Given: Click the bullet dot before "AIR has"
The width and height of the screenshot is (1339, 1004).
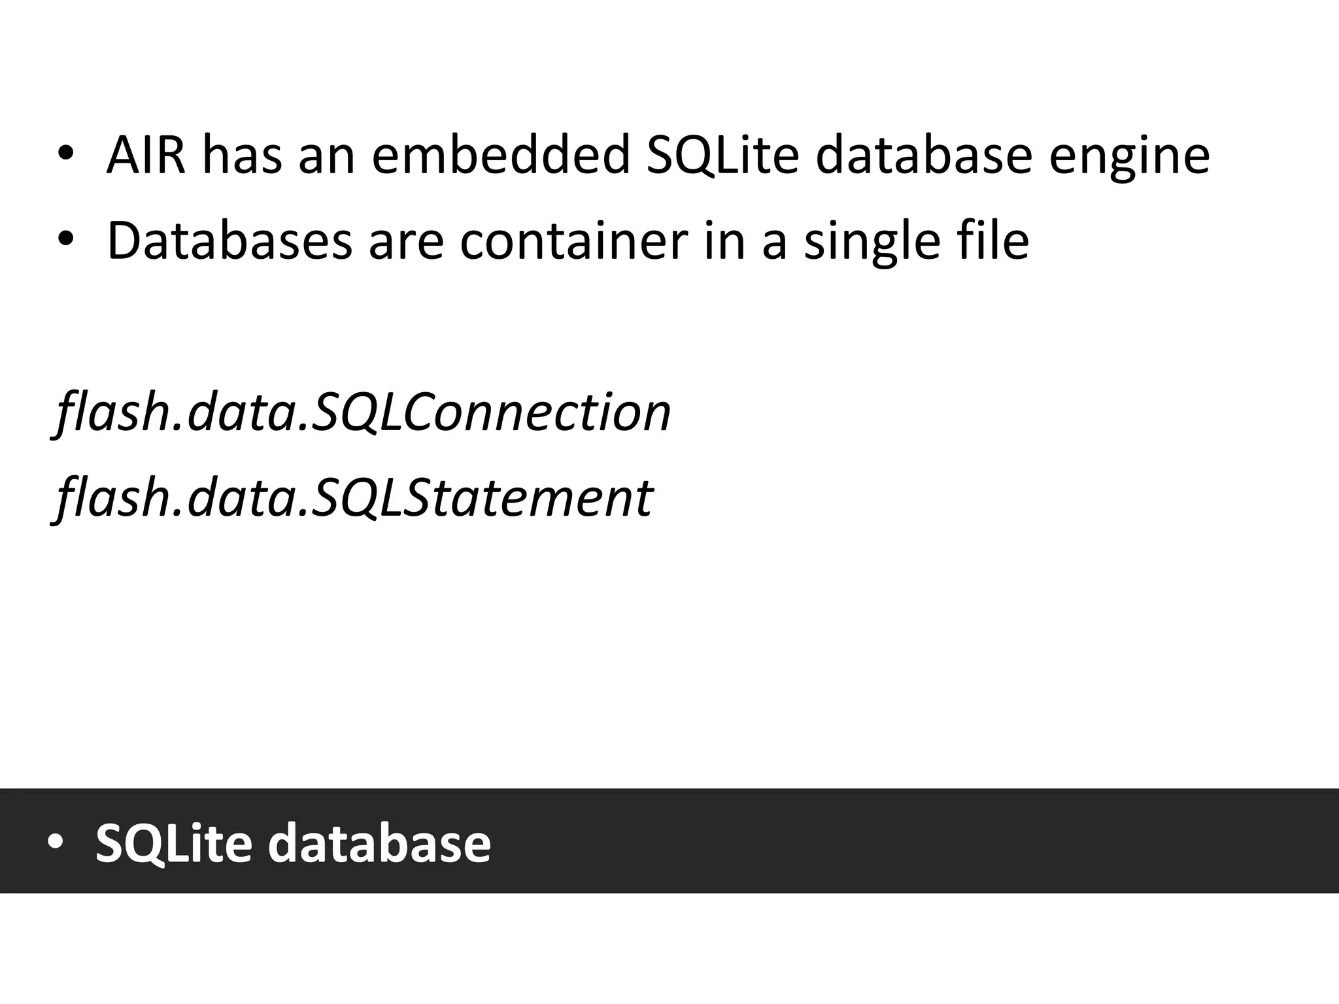Looking at the screenshot, I should pos(65,156).
